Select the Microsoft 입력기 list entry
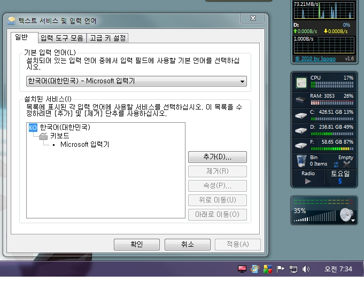The height and width of the screenshot is (306, 364). (x=84, y=144)
